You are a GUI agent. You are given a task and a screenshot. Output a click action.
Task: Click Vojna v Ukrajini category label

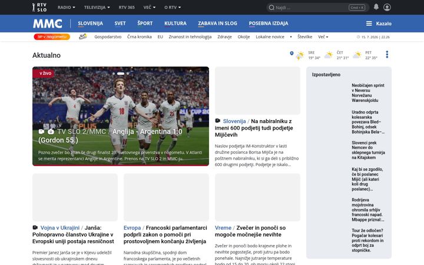point(60,228)
